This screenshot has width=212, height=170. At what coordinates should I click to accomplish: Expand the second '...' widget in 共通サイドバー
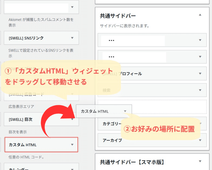coord(200,57)
